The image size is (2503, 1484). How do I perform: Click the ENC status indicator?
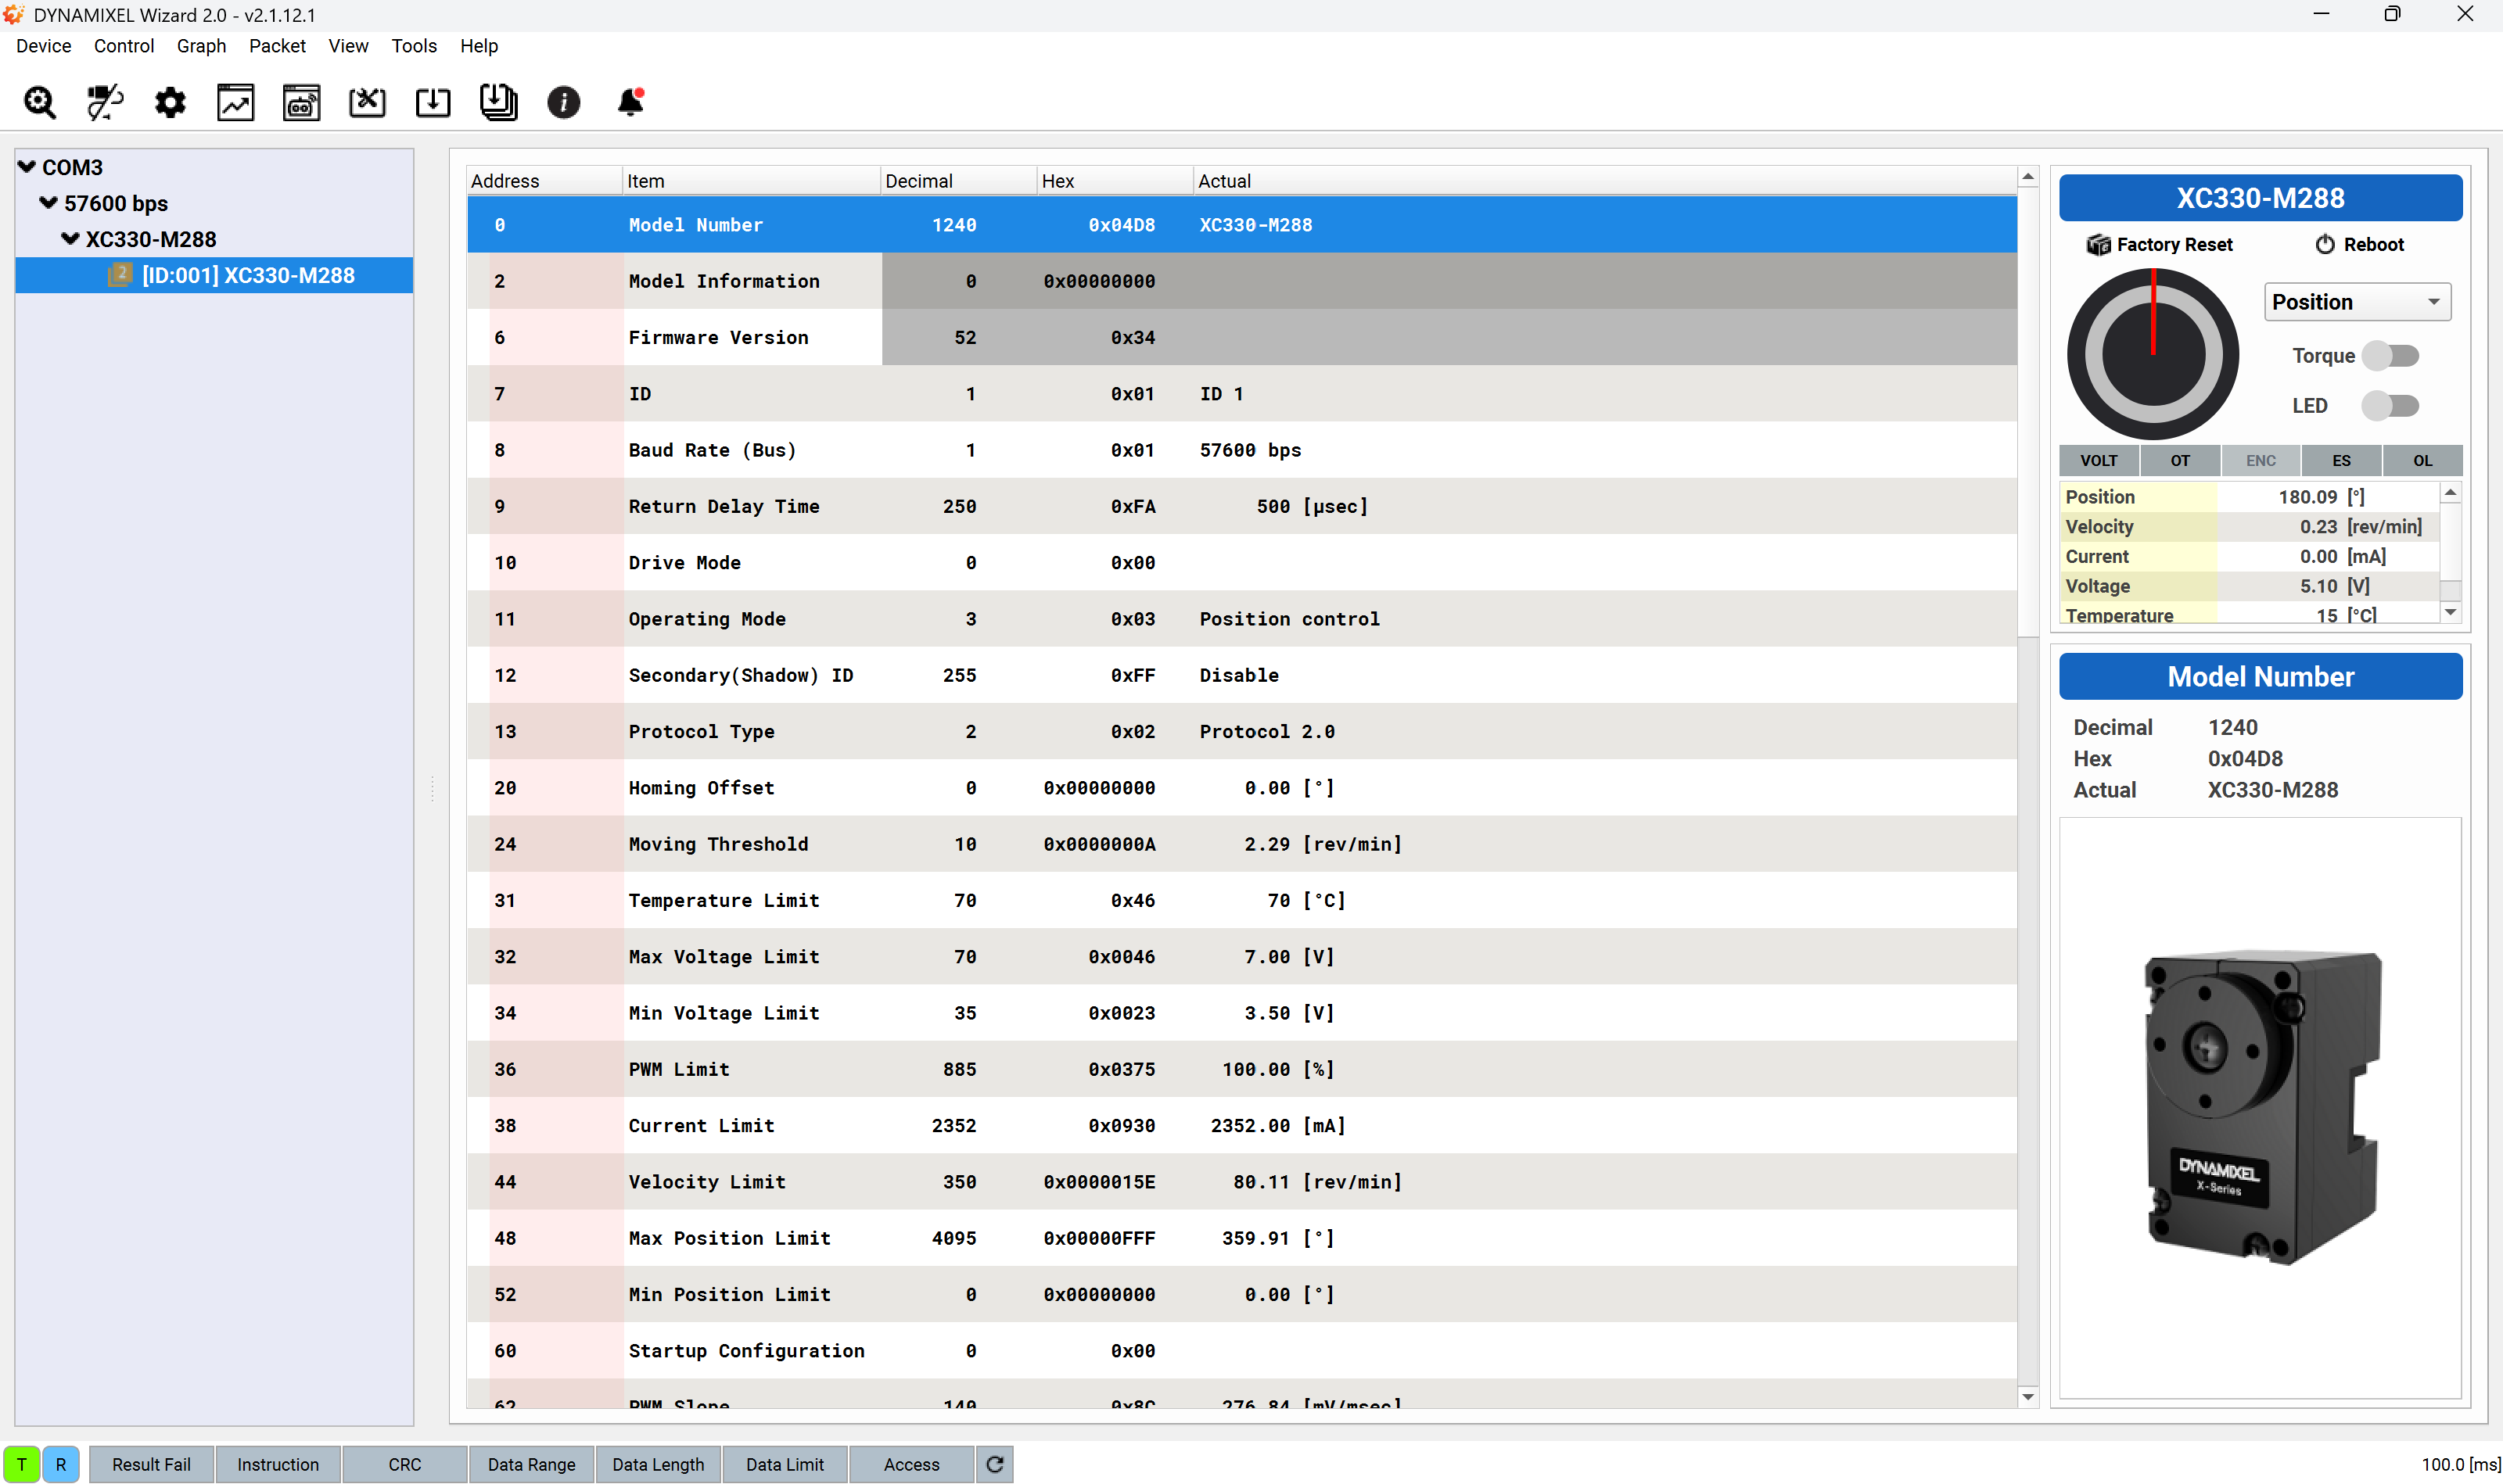pyautogui.click(x=2261, y=460)
